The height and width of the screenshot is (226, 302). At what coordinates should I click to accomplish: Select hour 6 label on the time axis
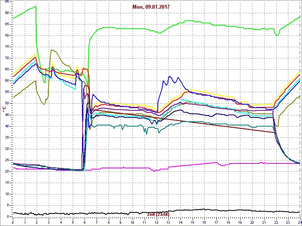85,222
